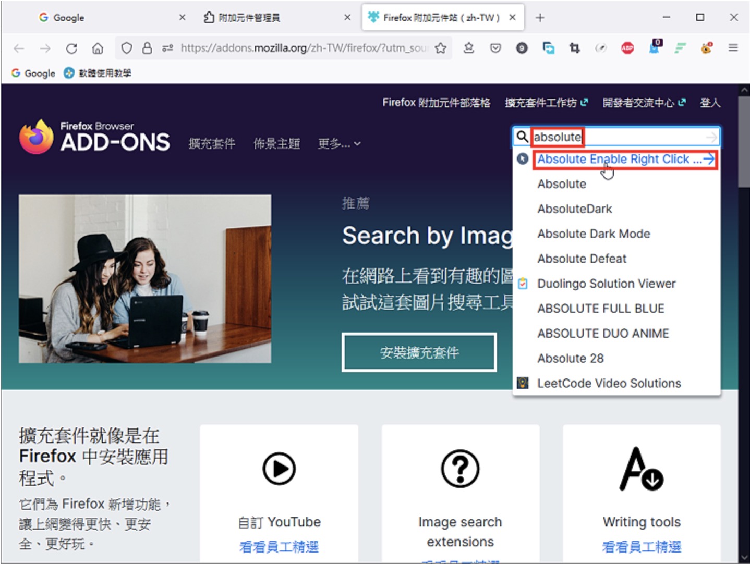Viewport: 750px width, 564px height.
Task: Close the 附加元件管理員 tab
Action: pos(347,17)
